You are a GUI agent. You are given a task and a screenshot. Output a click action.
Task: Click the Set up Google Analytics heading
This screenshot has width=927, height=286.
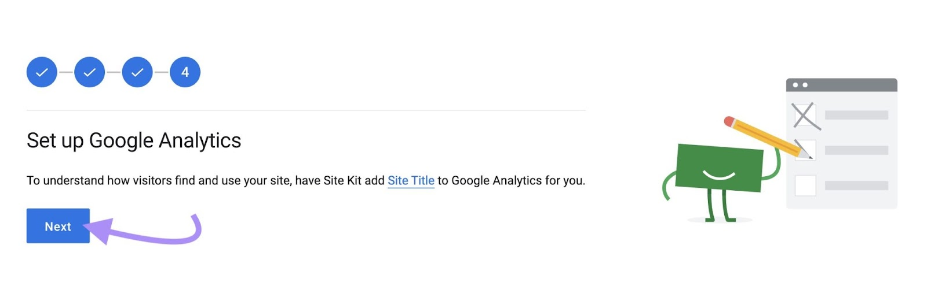coord(134,140)
